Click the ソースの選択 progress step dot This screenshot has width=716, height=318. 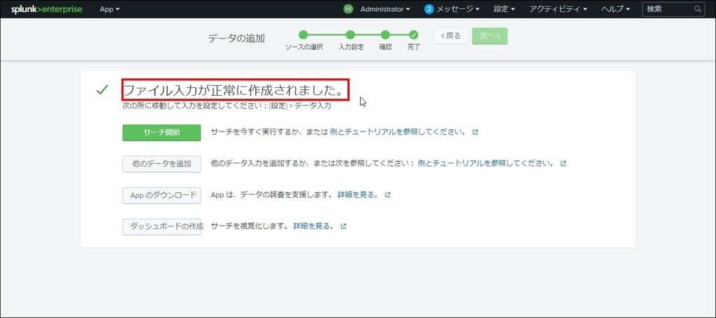click(303, 34)
